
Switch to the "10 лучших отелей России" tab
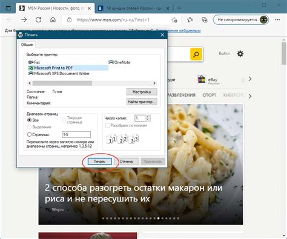coord(134,8)
